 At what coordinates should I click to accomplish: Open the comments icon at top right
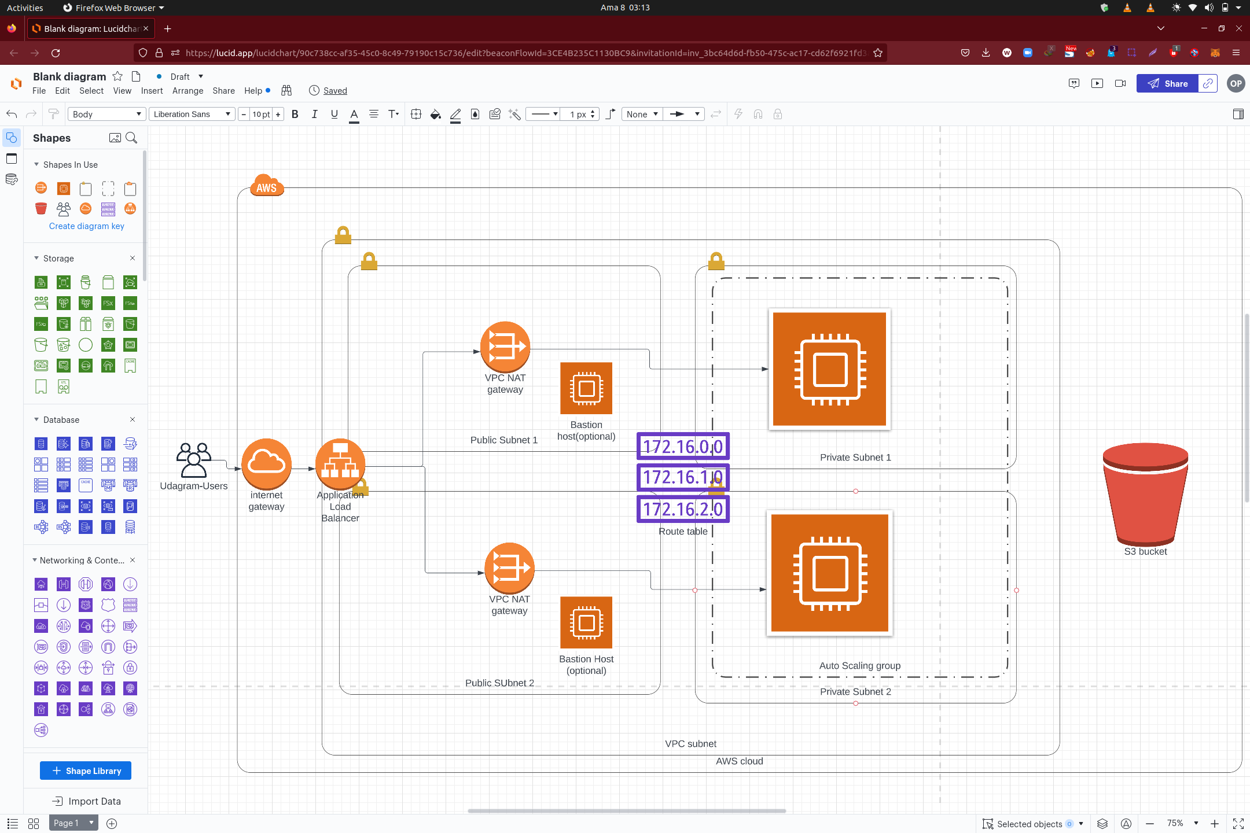(1074, 83)
